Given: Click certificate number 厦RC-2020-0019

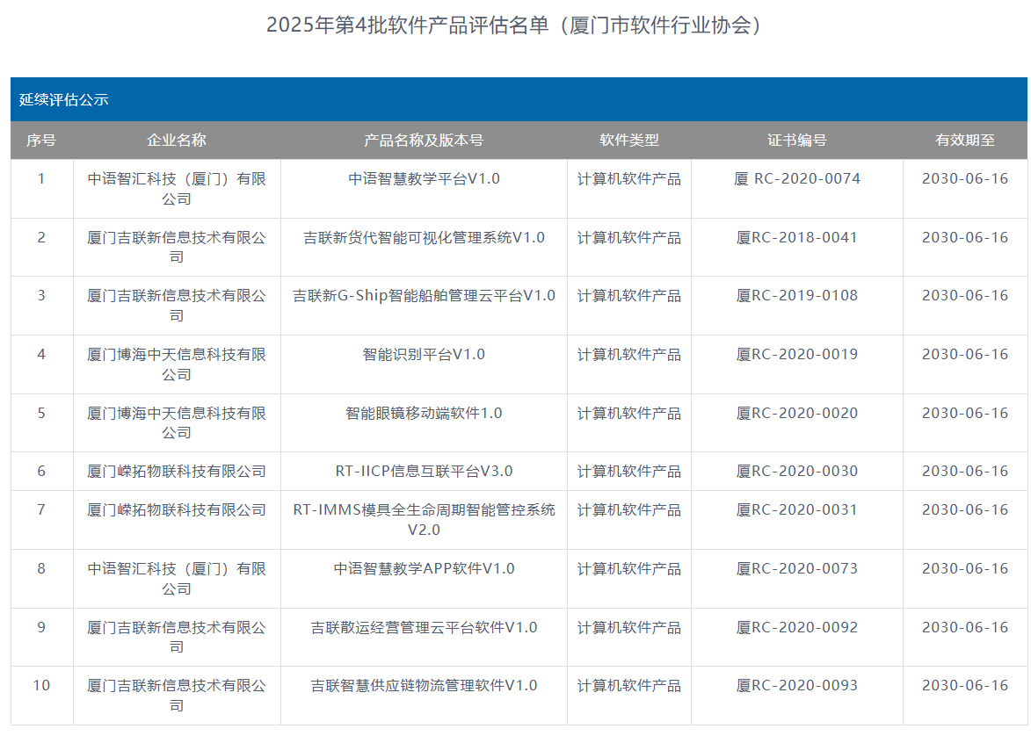Looking at the screenshot, I should (x=797, y=355).
